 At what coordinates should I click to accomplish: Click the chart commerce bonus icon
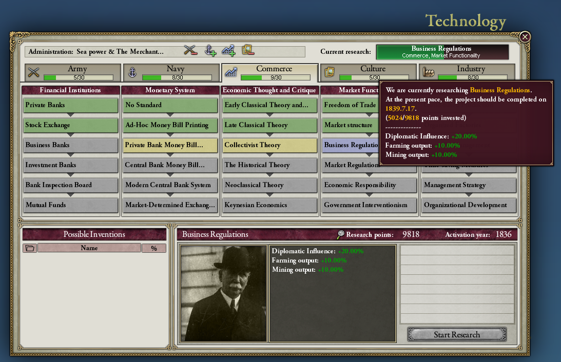coord(228,50)
